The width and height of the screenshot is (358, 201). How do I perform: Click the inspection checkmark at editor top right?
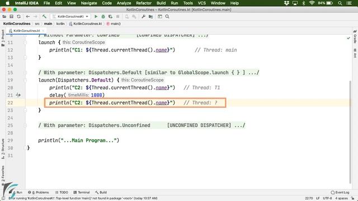[348, 38]
